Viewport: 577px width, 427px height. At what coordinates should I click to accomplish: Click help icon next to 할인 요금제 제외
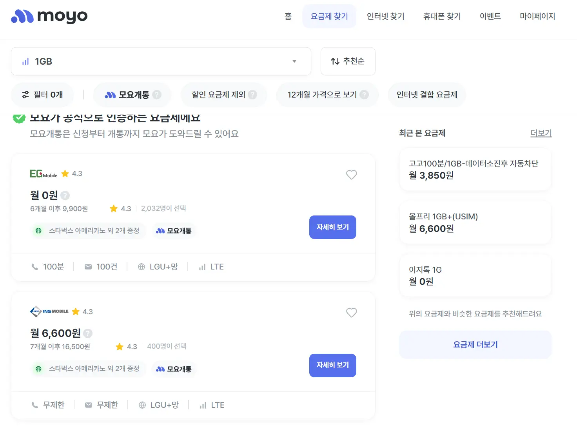click(x=252, y=95)
